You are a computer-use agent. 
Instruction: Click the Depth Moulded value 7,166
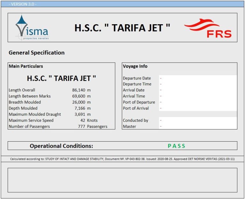click(80, 108)
